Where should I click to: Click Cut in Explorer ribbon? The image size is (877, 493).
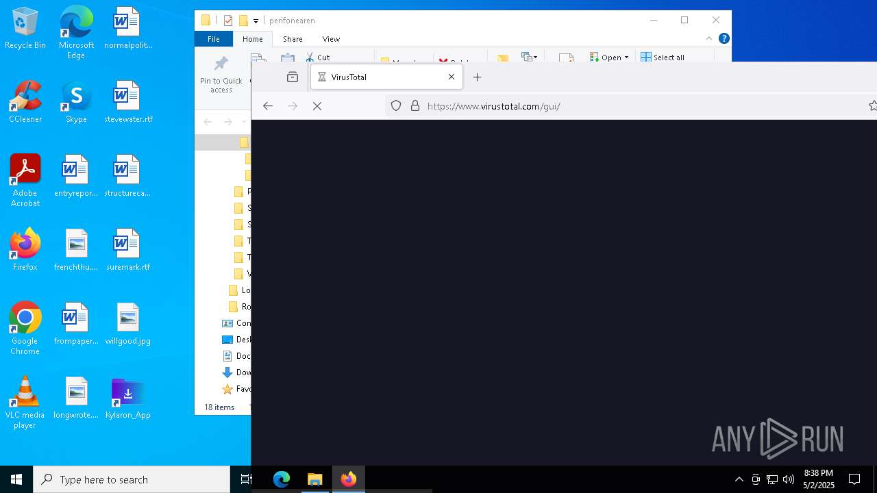click(319, 57)
